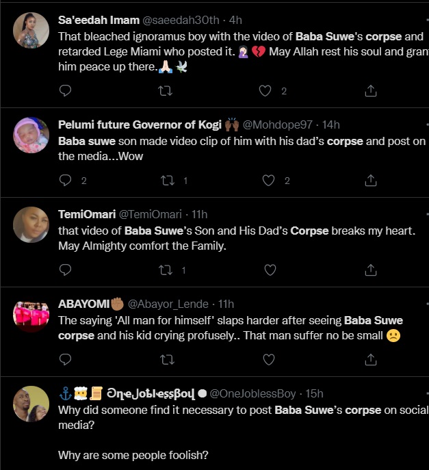Reply to ABAYOMI's tweet
The image size is (429, 470).
click(x=66, y=358)
